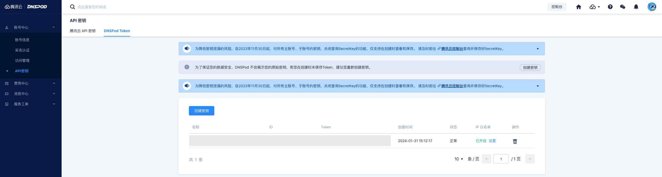
Task: Click the API 密钥 page title
Action: [78, 20]
